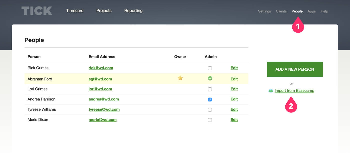The height and width of the screenshot is (153, 350).
Task: Open the email link sgt@wd.com
Action: tap(100, 79)
